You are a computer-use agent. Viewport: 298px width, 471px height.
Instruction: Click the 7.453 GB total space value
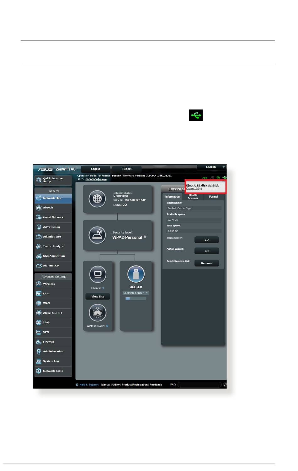click(173, 231)
